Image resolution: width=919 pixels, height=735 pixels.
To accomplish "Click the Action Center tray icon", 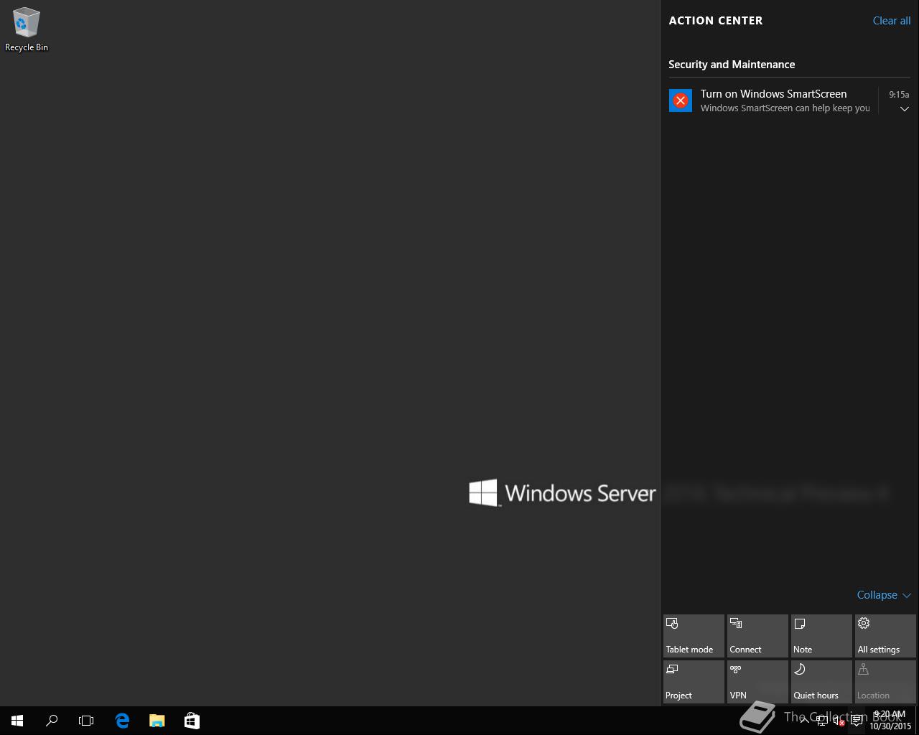I will [x=857, y=721].
